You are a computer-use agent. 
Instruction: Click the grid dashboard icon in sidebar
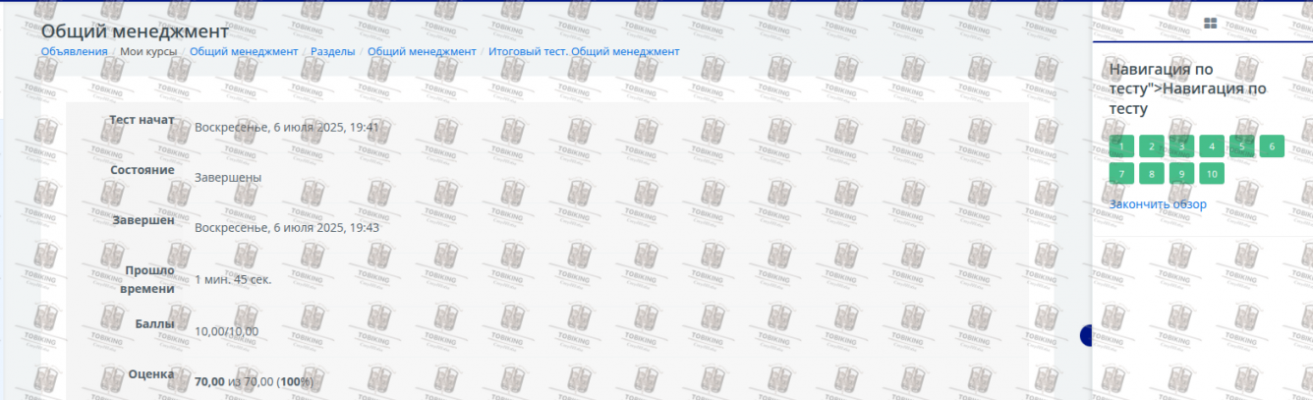coord(1211,24)
